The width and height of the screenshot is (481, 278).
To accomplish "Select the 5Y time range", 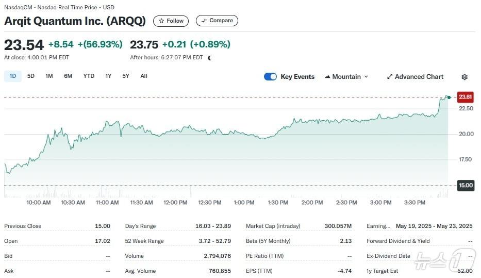I will coord(126,76).
